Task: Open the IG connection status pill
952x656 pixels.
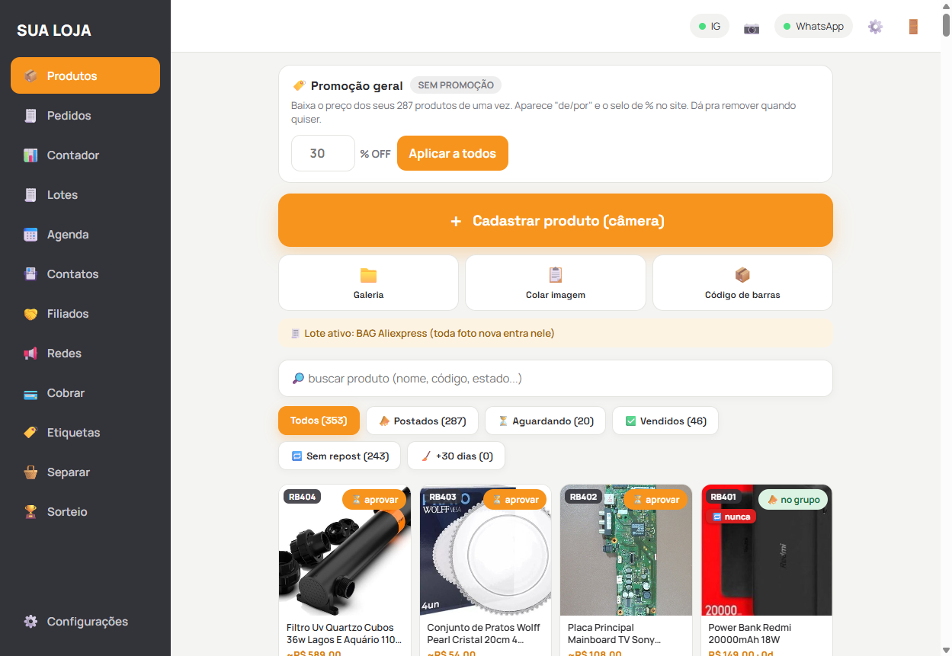Action: [x=710, y=27]
